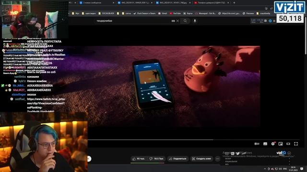Click the Twitter bird icon in vidIQ panel
The width and height of the screenshot is (307, 172).
[238, 154]
